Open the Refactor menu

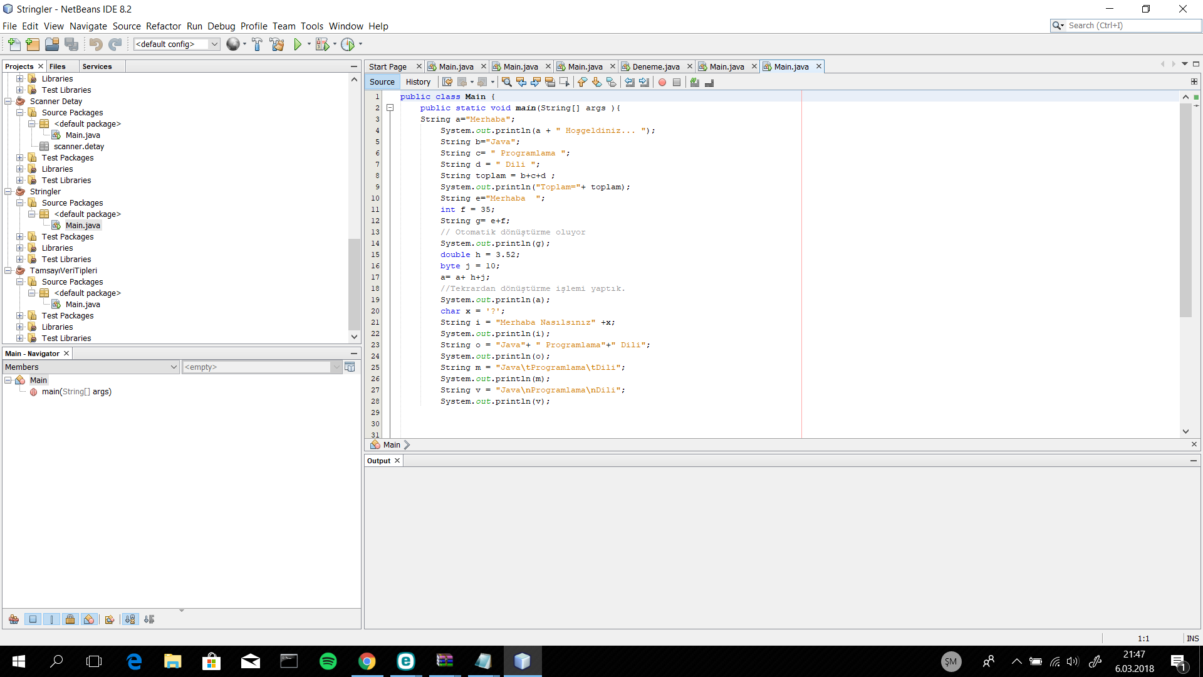163,26
